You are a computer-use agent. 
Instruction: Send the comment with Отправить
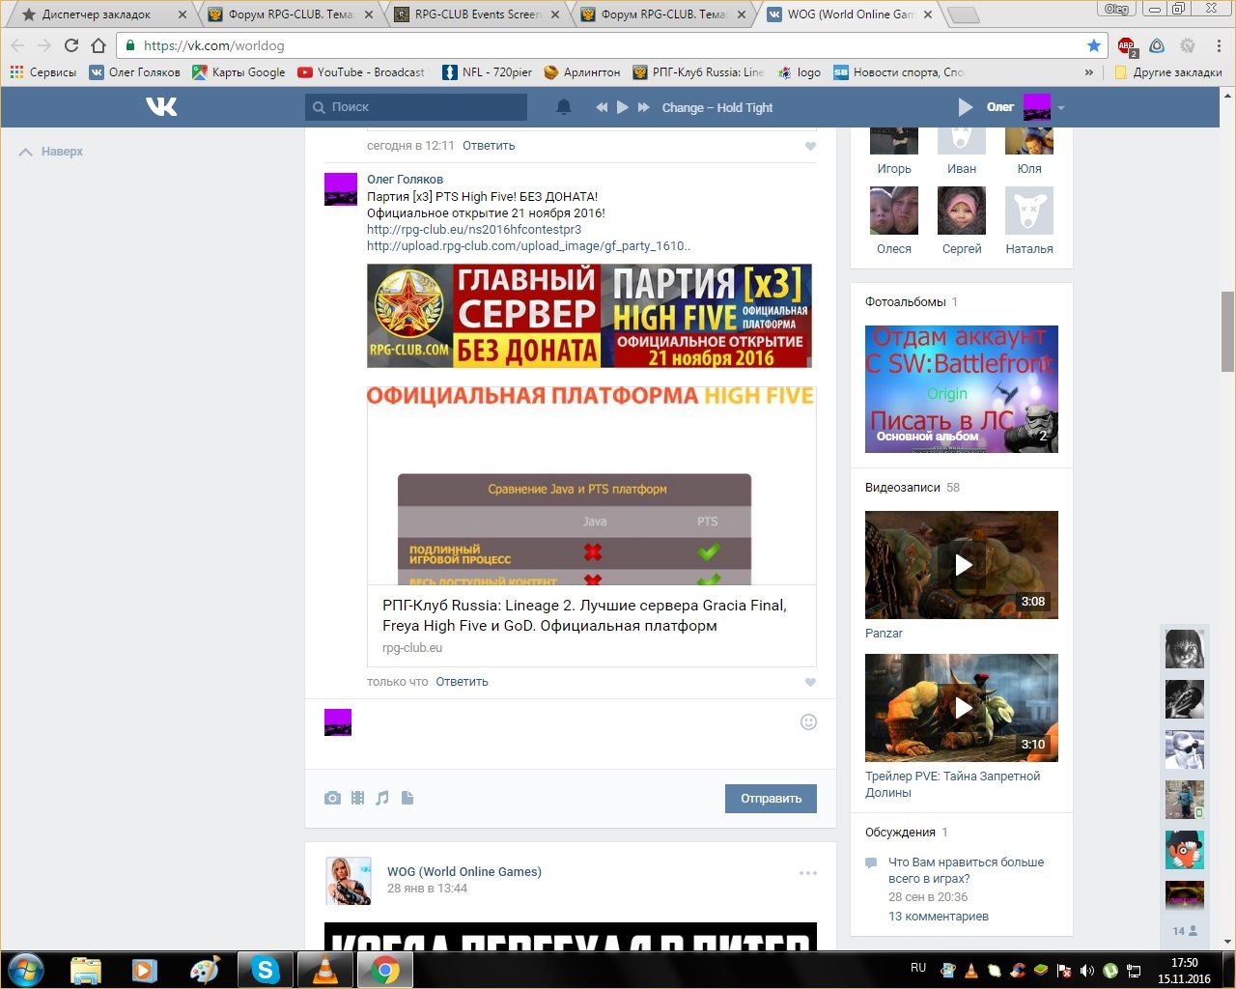pyautogui.click(x=771, y=799)
